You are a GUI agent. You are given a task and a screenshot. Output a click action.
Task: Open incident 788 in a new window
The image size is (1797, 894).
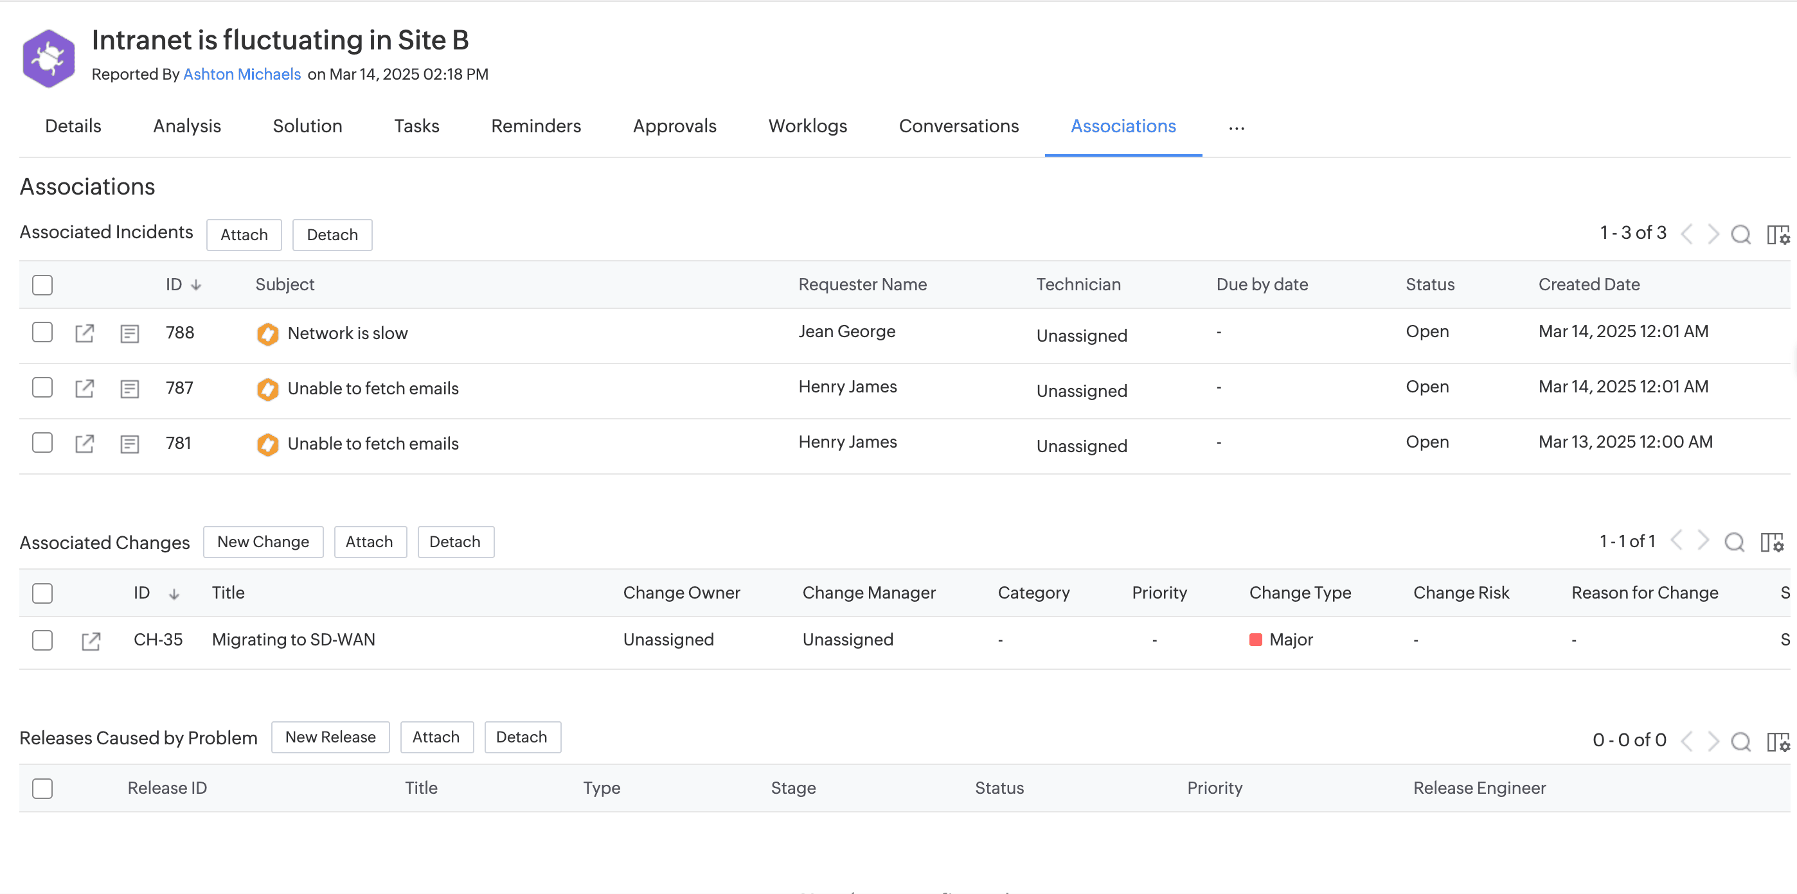84,333
